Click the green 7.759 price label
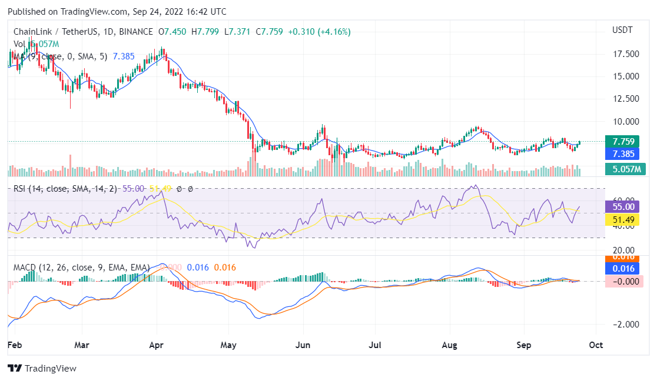 click(623, 142)
